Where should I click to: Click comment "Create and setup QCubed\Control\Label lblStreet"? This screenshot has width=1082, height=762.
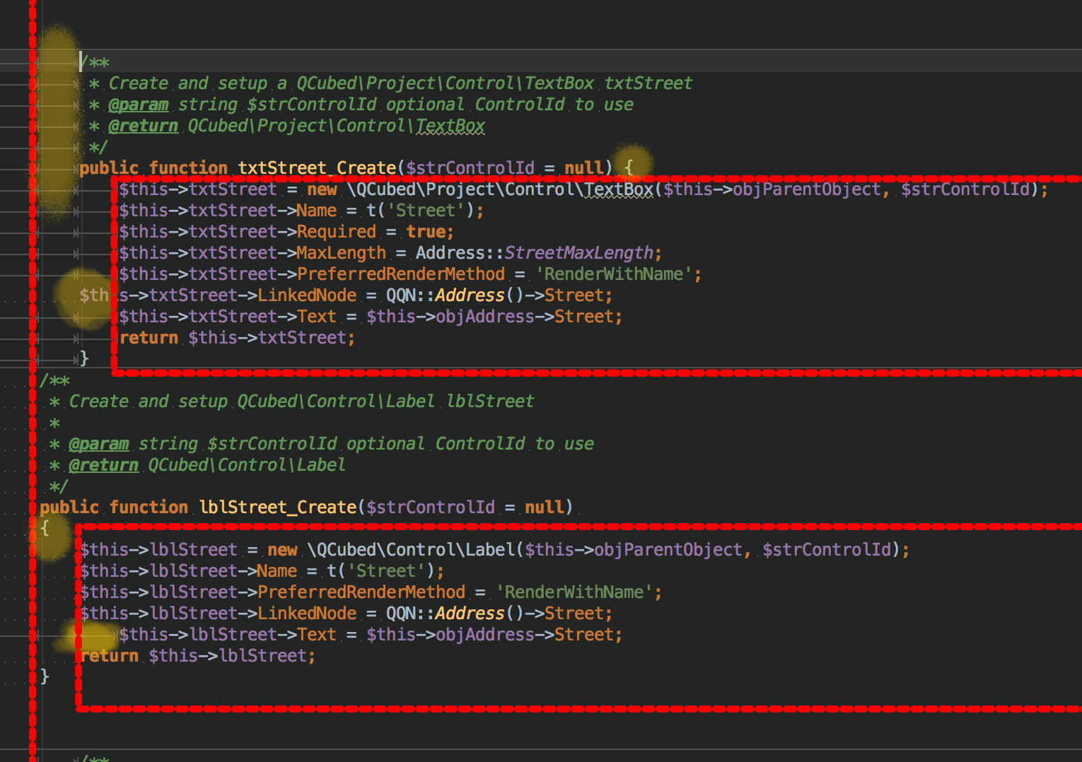pyautogui.click(x=301, y=401)
